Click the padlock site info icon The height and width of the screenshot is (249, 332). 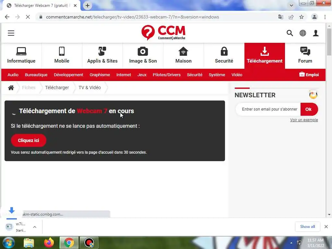[x=41, y=17]
